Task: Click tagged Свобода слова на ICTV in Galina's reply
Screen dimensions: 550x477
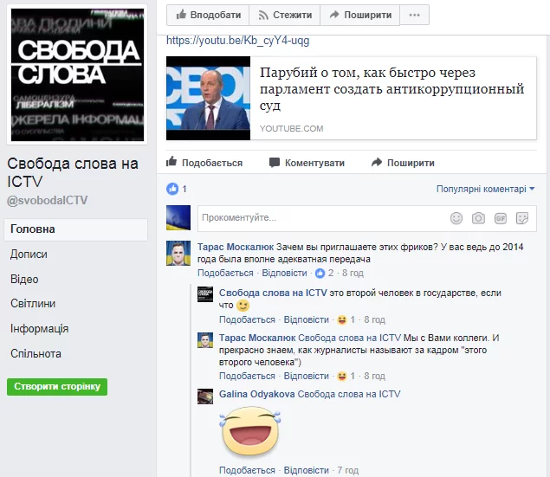Action: click(349, 394)
